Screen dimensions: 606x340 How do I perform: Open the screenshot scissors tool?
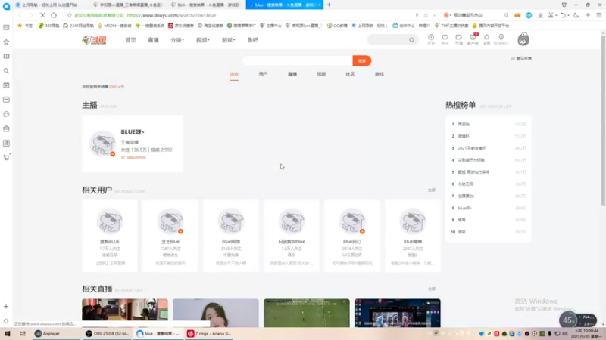coord(551,15)
